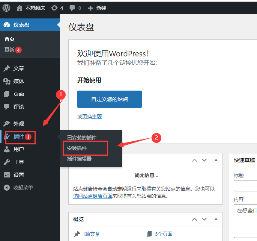Click the 快速草稿 widget heading

244,160
